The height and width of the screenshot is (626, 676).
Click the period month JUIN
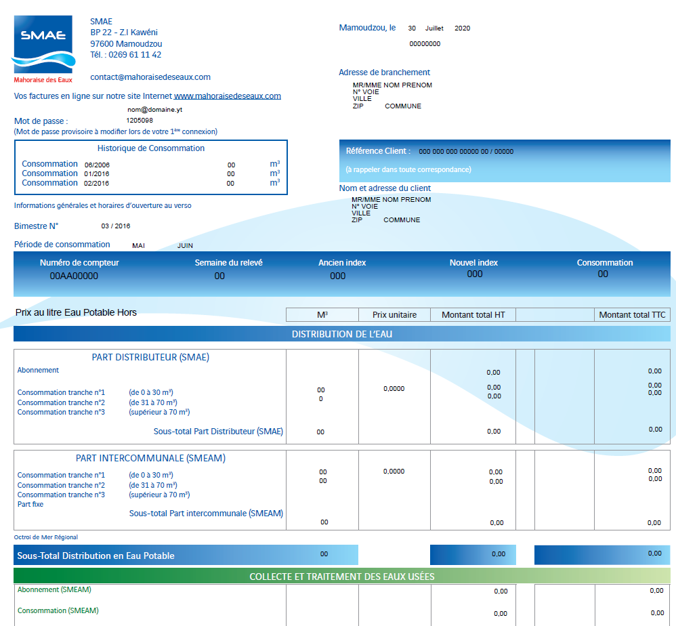pos(185,246)
